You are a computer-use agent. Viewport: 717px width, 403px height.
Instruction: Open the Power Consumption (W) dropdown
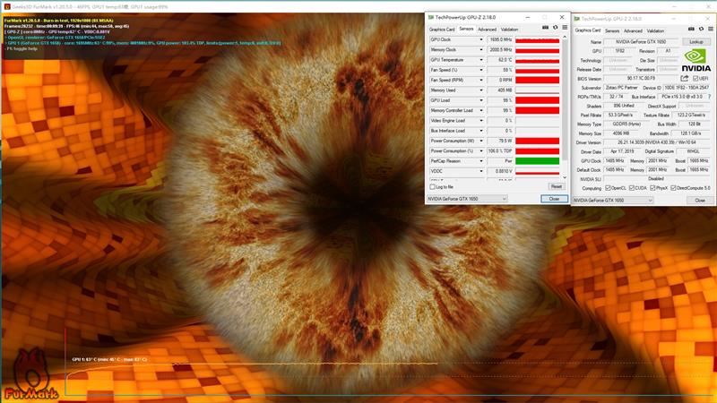[x=481, y=141]
